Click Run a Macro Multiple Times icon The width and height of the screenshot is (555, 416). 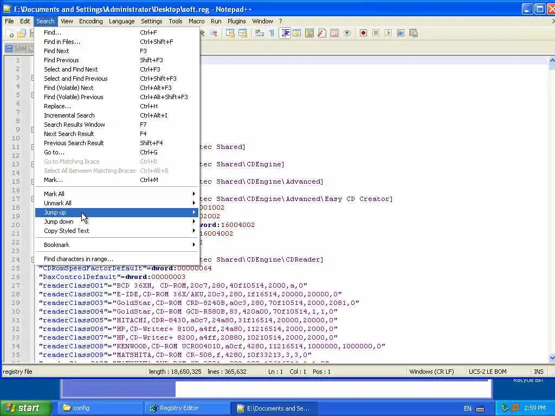(401, 33)
